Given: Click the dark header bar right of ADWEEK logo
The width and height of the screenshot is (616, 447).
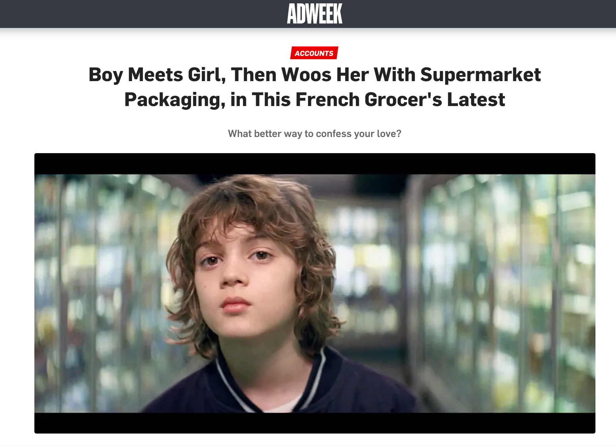Looking at the screenshot, I should 479,14.
